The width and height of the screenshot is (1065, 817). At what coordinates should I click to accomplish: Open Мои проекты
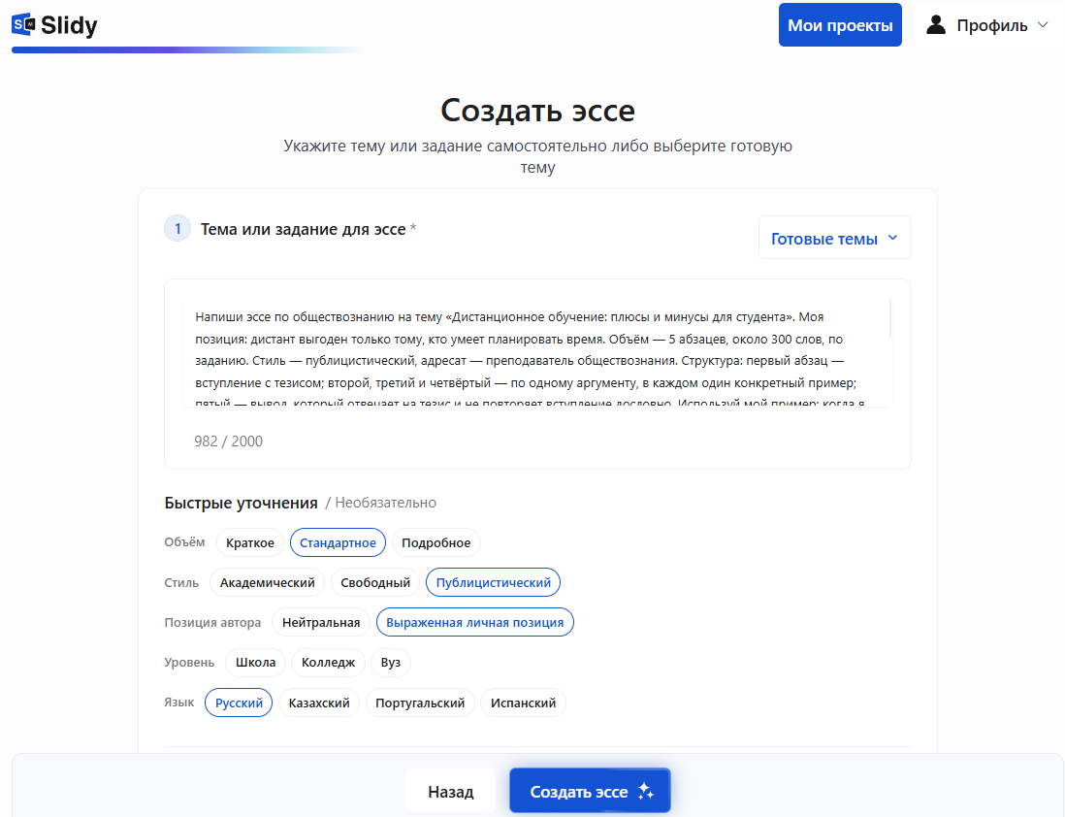pos(840,25)
